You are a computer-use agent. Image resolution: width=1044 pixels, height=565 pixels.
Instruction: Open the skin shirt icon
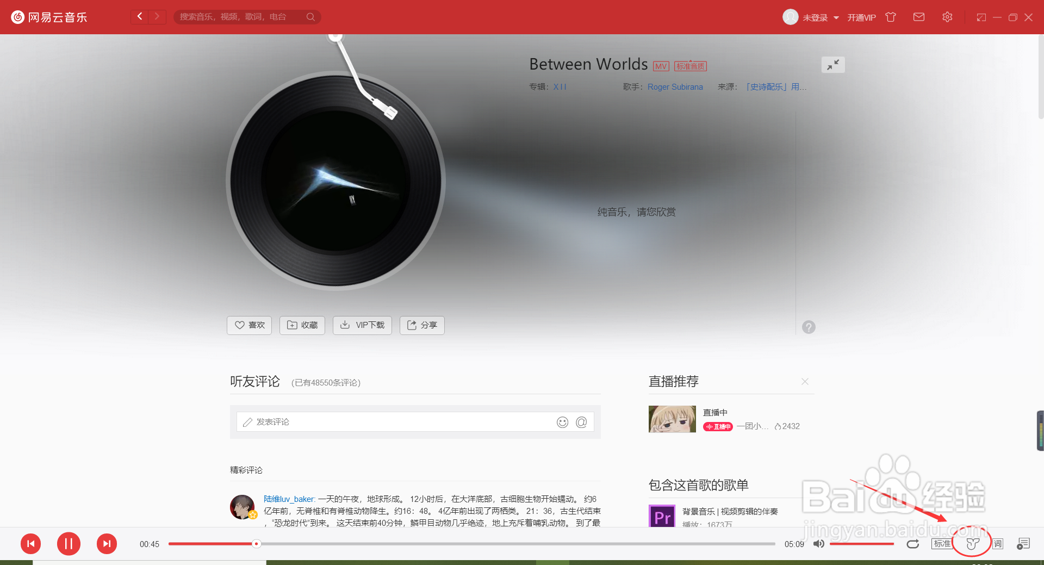(891, 17)
